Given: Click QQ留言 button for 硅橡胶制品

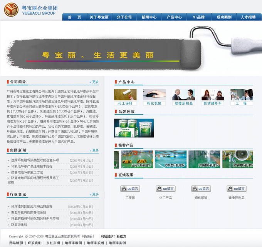Looking at the screenshot, I should coord(237,189).
